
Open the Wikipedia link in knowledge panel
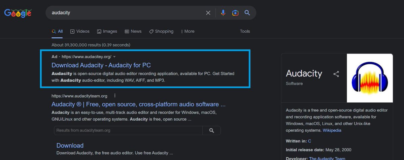click(x=332, y=130)
